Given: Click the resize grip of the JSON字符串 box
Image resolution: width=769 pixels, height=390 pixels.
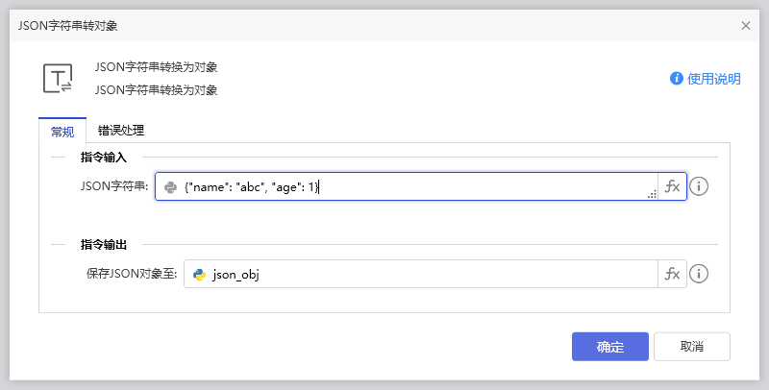Looking at the screenshot, I should click(652, 194).
